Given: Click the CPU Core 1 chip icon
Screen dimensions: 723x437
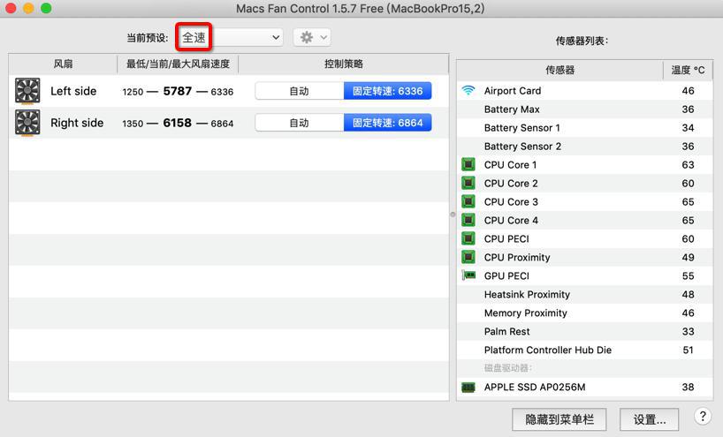Looking at the screenshot, I should click(x=468, y=164).
